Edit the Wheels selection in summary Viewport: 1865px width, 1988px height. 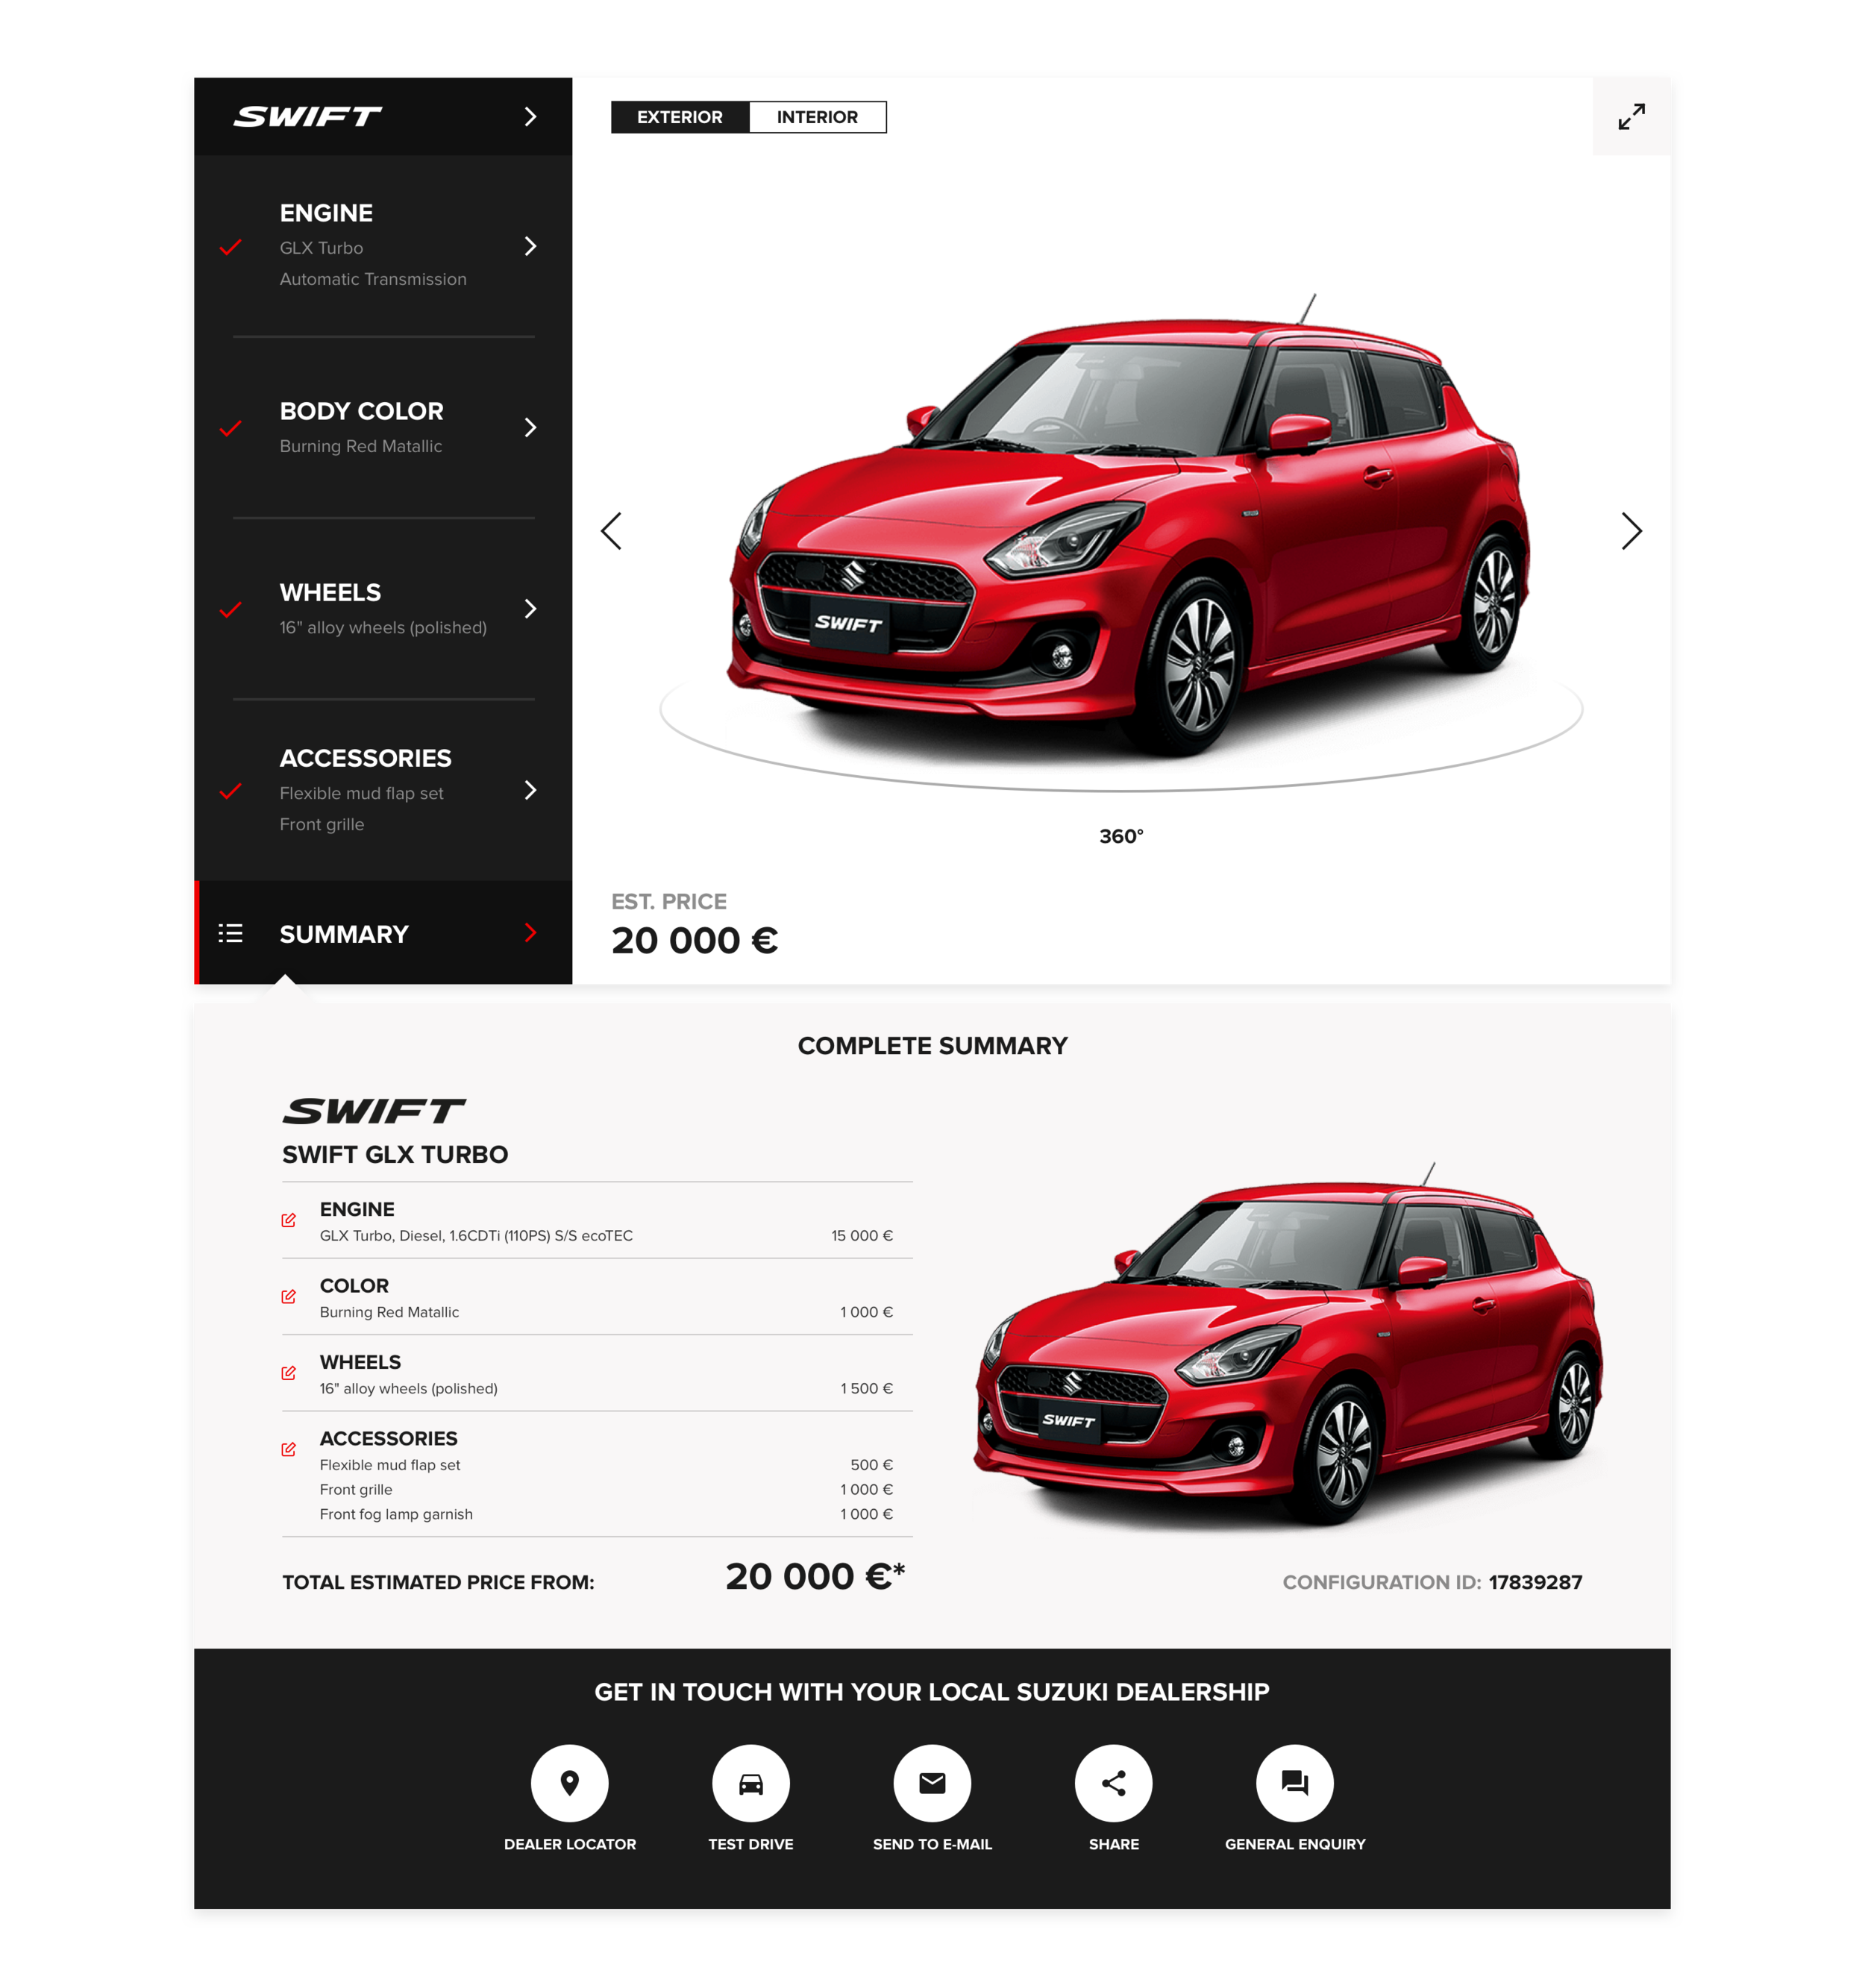coord(289,1373)
